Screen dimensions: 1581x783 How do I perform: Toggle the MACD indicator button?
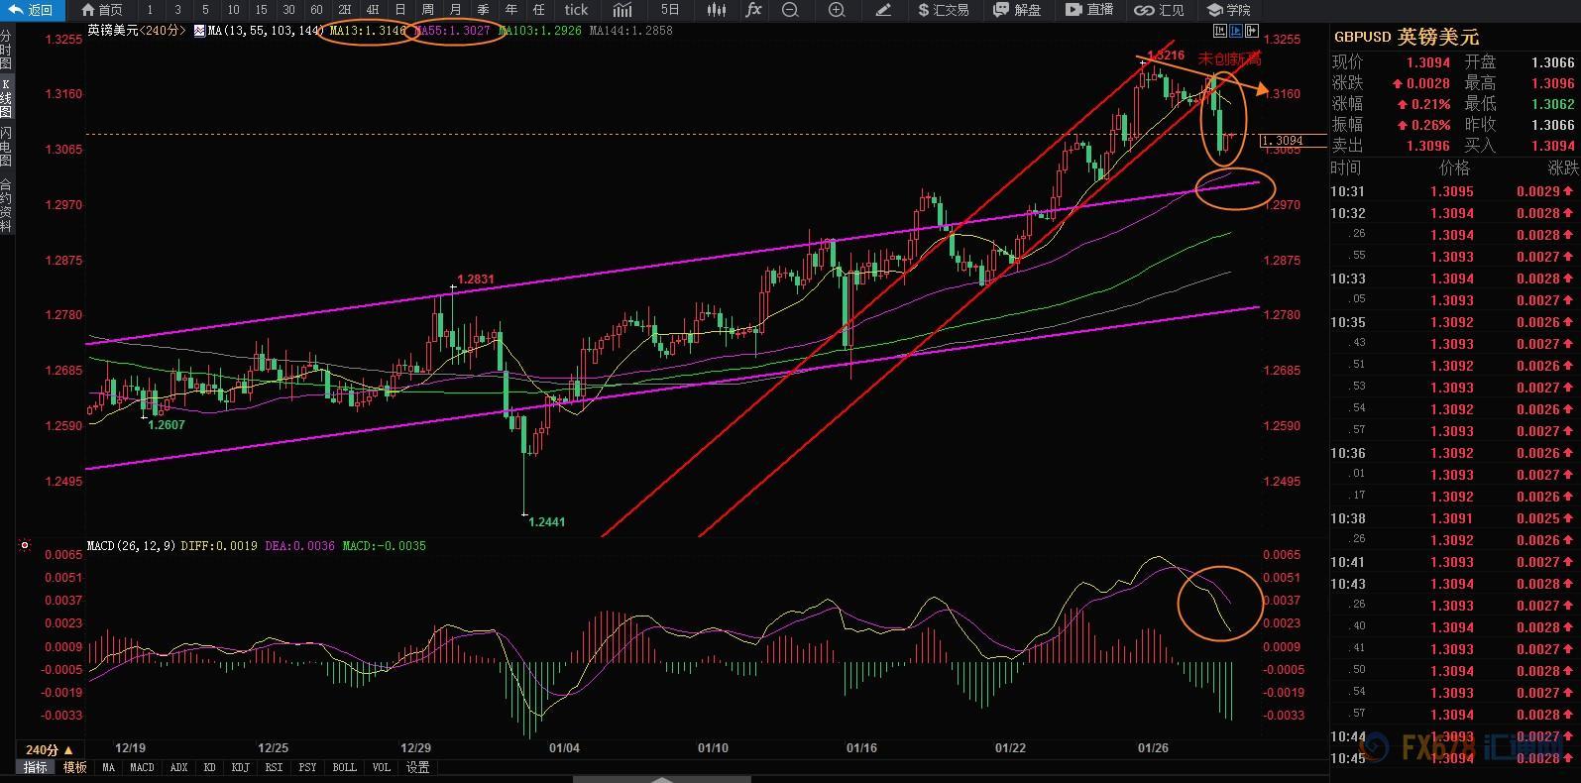point(142,767)
